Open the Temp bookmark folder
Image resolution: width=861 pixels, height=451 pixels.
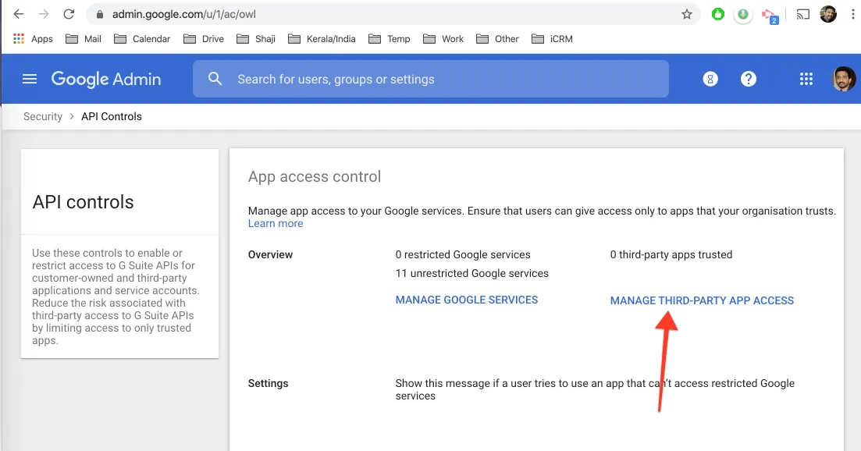390,39
